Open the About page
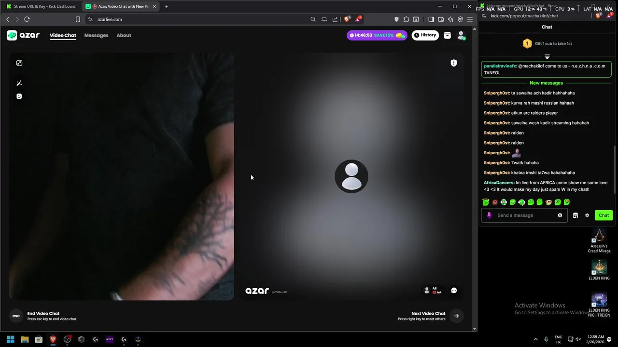 [124, 35]
